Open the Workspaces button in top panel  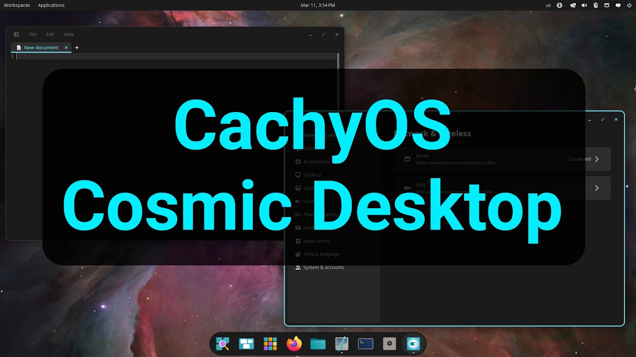click(x=17, y=5)
